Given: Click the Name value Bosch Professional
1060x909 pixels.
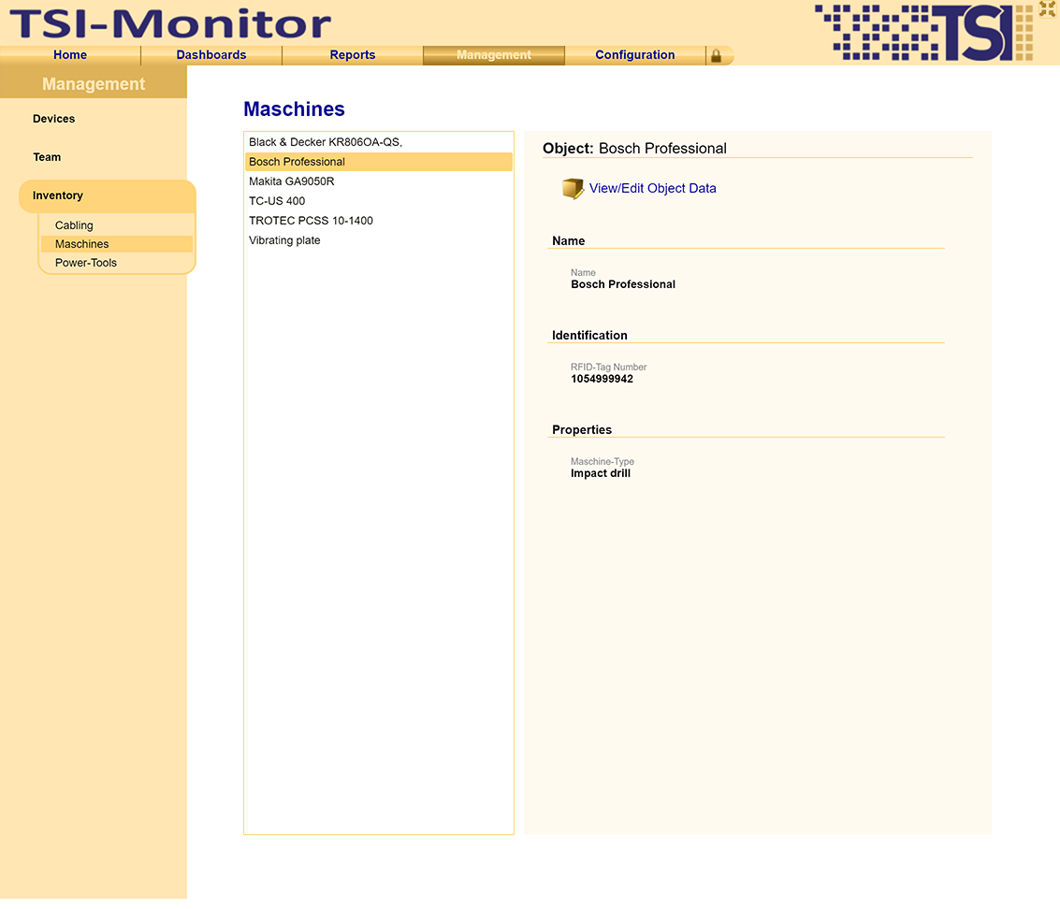Looking at the screenshot, I should [622, 284].
